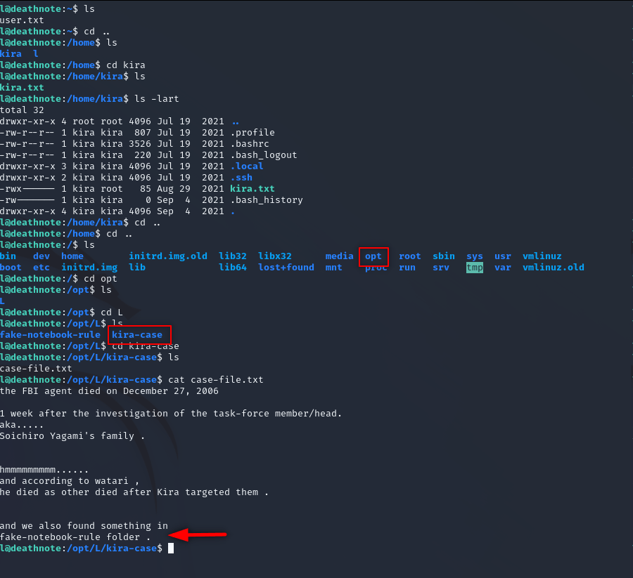The image size is (633, 578).
Task: Click the '.bash_history' file entry
Action: [x=267, y=200]
